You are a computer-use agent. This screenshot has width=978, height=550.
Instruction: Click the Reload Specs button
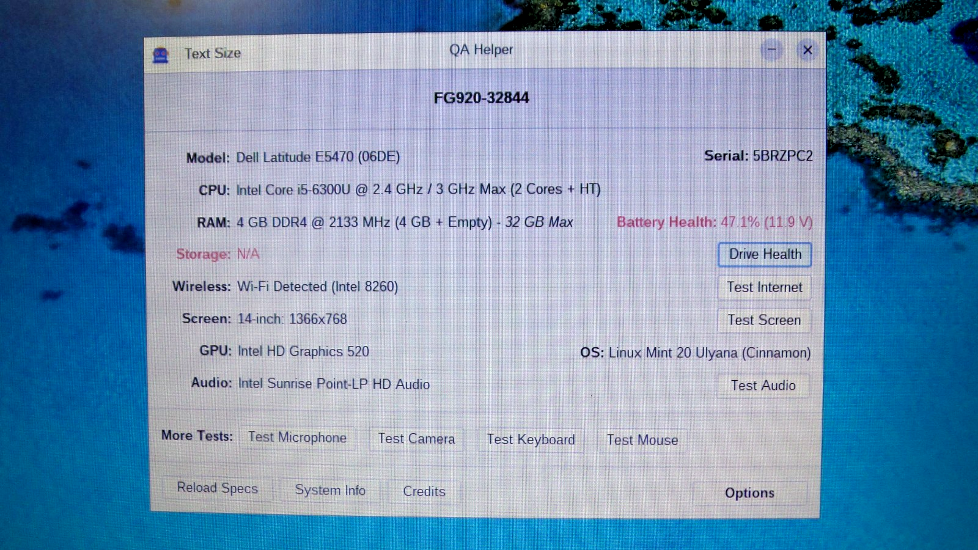click(217, 488)
